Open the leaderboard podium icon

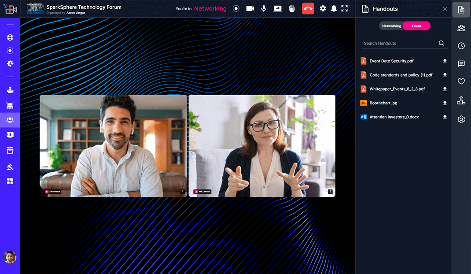461,100
